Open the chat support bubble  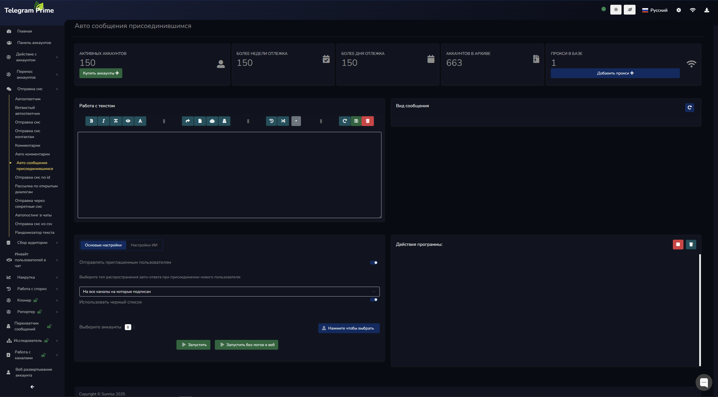(704, 382)
